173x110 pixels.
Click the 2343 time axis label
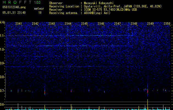click(x=52, y=23)
